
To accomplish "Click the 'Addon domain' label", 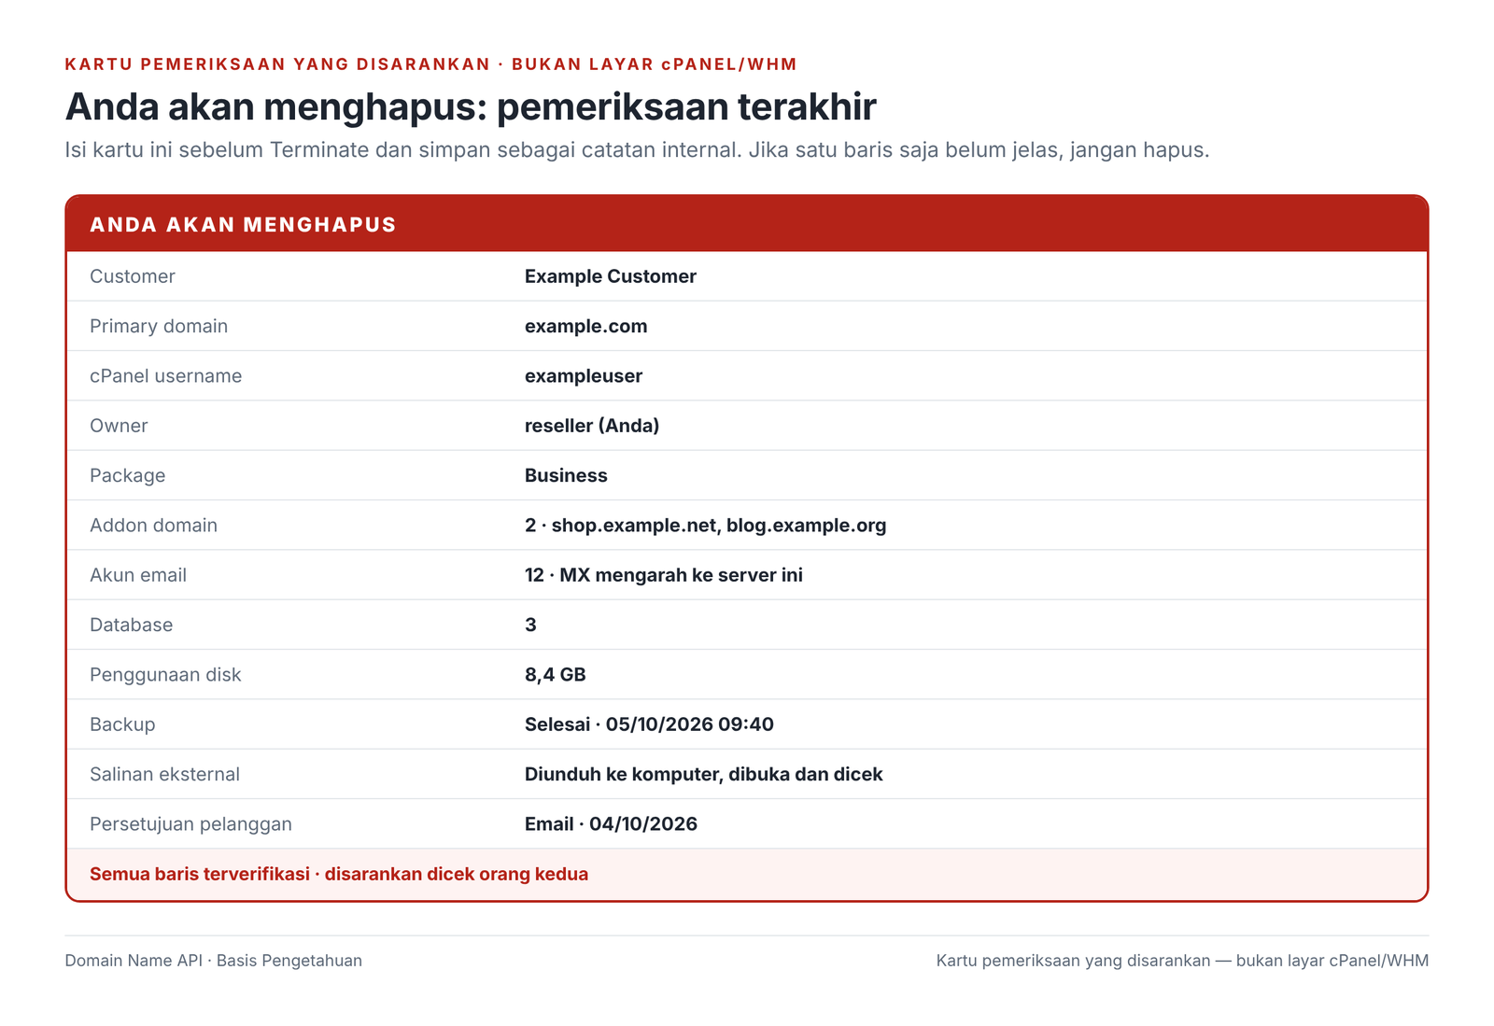I will click(x=154, y=525).
